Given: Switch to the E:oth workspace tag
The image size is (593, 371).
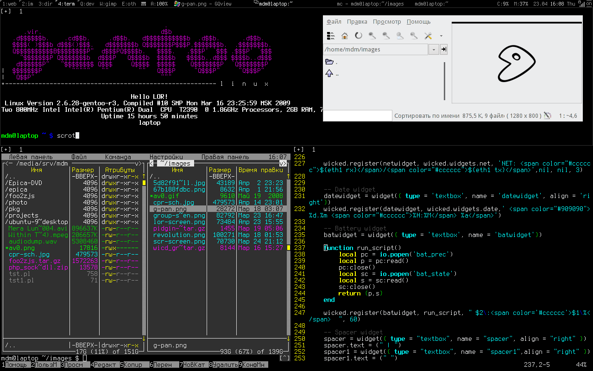Looking at the screenshot, I should pyautogui.click(x=129, y=4).
